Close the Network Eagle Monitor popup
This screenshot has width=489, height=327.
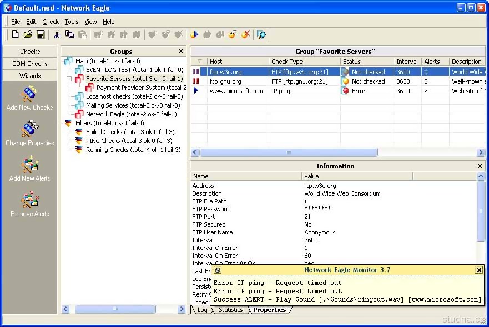pyautogui.click(x=479, y=270)
